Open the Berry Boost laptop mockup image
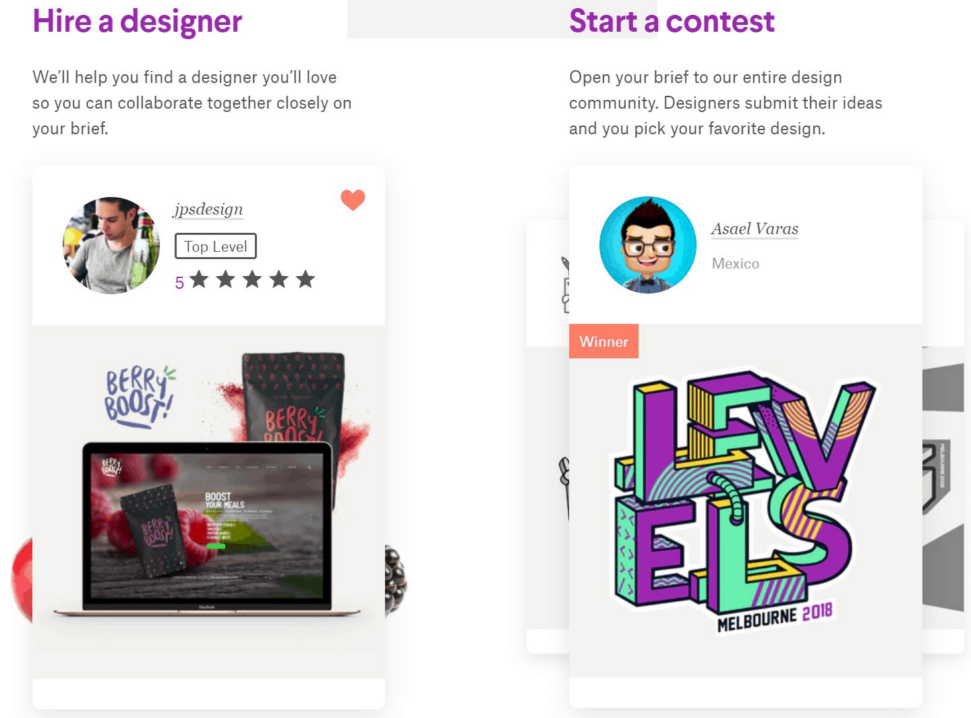This screenshot has width=971, height=718. point(208,528)
